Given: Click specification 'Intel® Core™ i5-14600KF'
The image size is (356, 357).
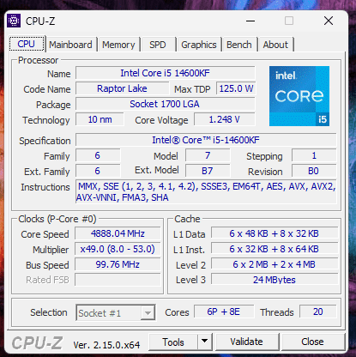Looking at the screenshot, I should pyautogui.click(x=206, y=140).
